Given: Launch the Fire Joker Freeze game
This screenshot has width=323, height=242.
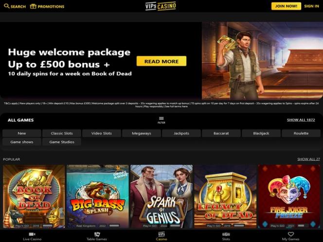Looking at the screenshot, I should click(289, 196).
